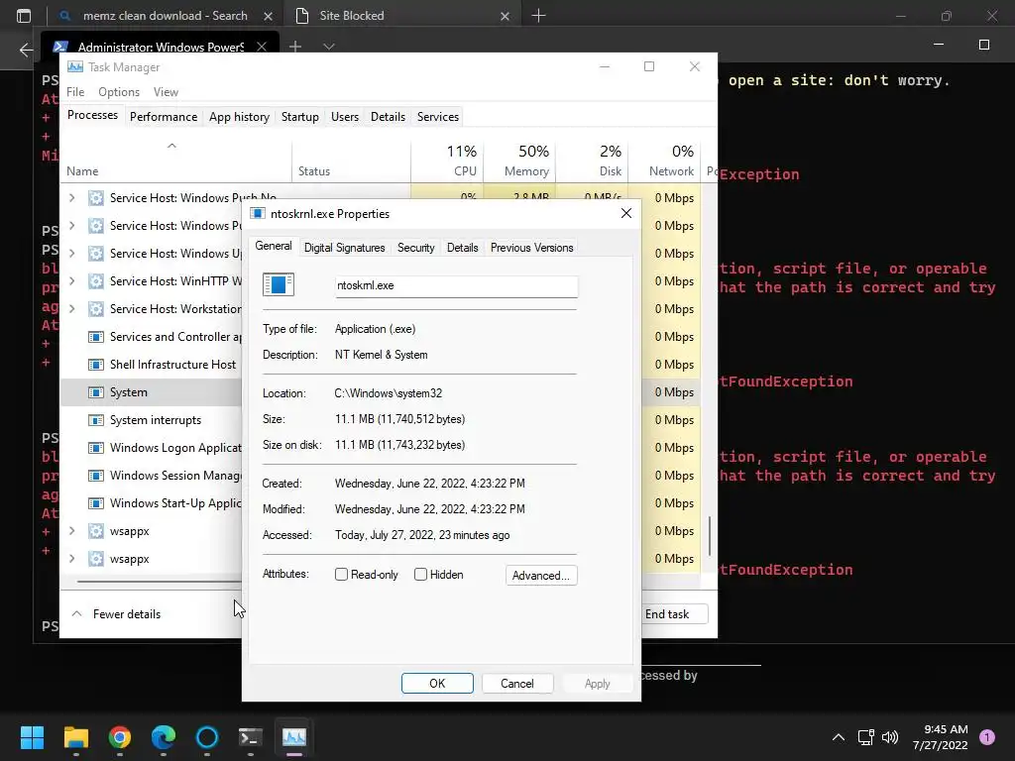
Task: Click Shell Infrastructure Host process icon
Action: [96, 365]
